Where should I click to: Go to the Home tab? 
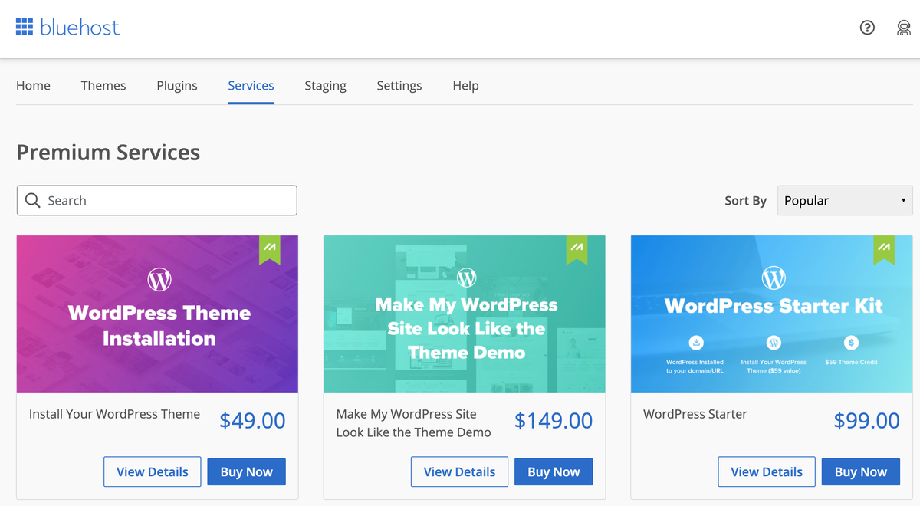tap(33, 85)
